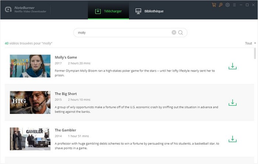Click The Gambler title text
The height and width of the screenshot is (164, 258).
[x=65, y=130]
